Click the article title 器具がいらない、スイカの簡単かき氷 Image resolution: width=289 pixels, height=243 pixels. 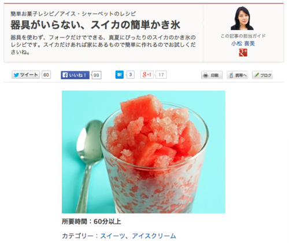click(x=95, y=25)
